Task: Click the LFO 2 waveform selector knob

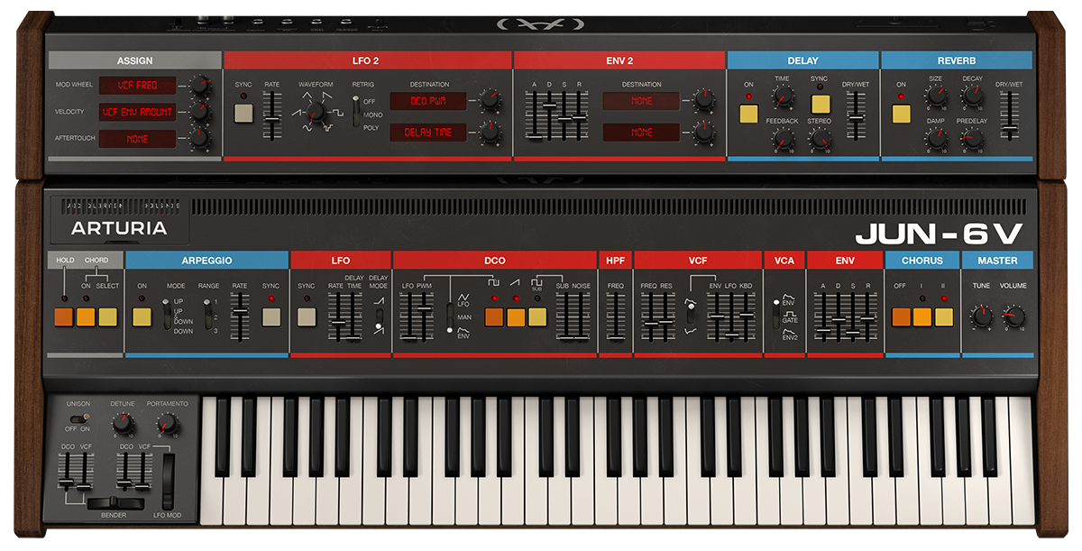Action: pos(316,114)
